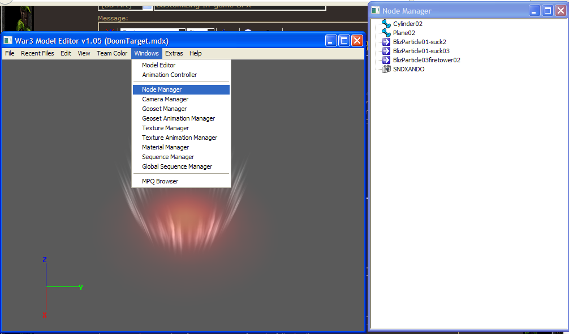The height and width of the screenshot is (334, 569).
Task: Open the File menu
Action: tap(10, 53)
